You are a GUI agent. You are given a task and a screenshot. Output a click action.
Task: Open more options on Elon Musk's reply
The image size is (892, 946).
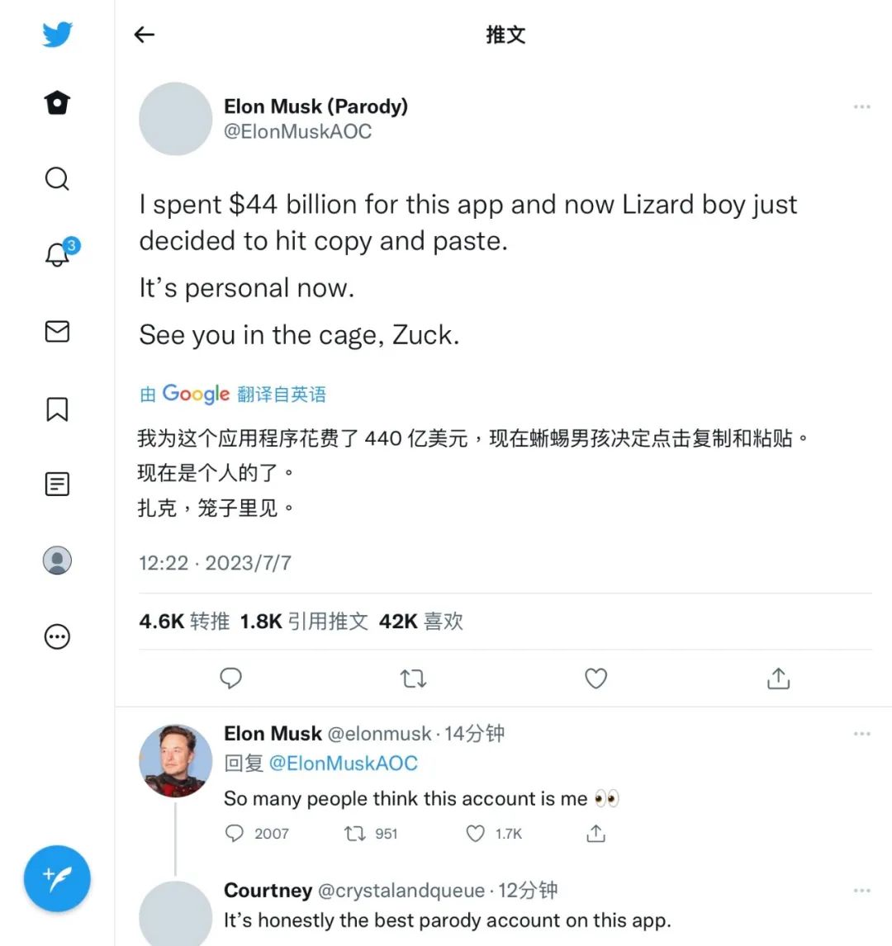pos(862,733)
